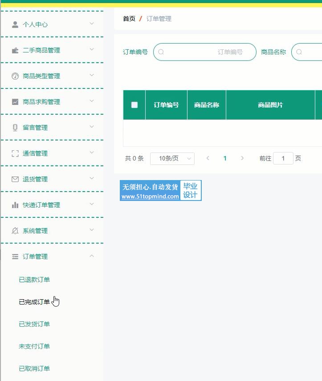
Task: Select the 退货管理 menu label
Action: tap(35, 179)
